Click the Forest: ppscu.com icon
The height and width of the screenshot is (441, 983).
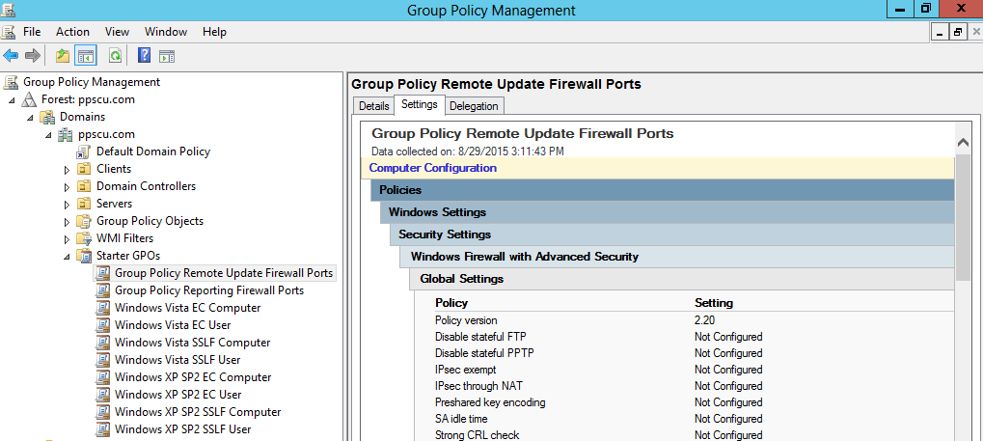click(x=30, y=99)
